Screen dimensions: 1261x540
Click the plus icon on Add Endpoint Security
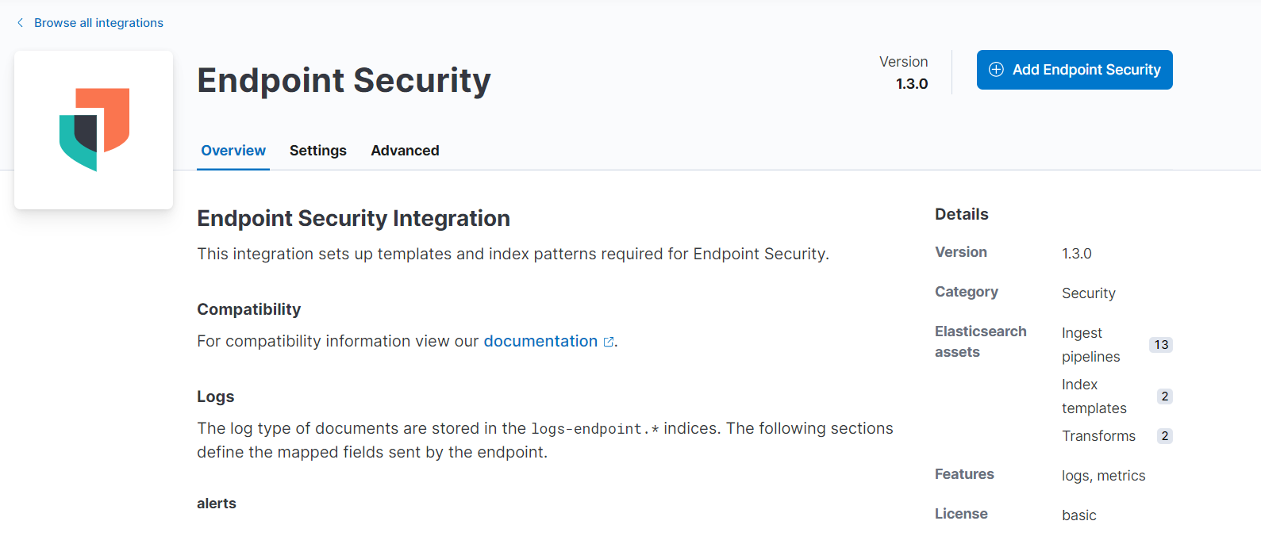coord(996,70)
